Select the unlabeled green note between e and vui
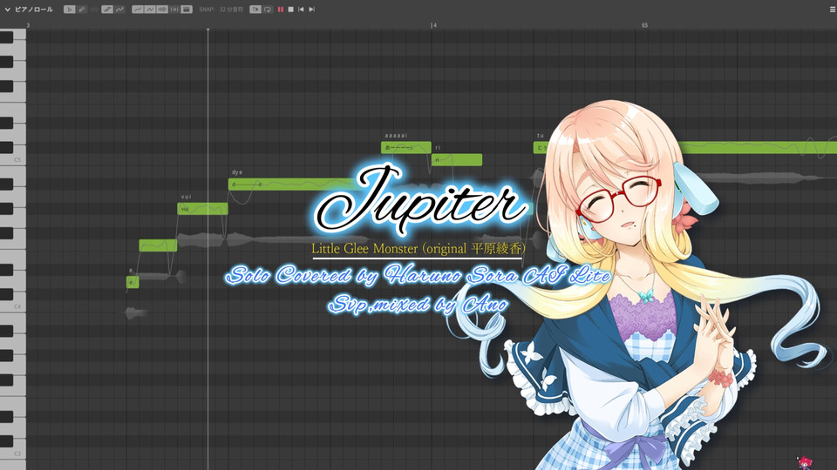837x470 pixels. pos(158,245)
